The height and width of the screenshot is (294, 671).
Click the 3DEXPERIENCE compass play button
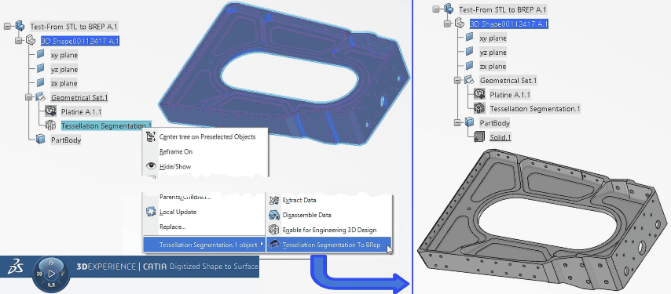50,273
